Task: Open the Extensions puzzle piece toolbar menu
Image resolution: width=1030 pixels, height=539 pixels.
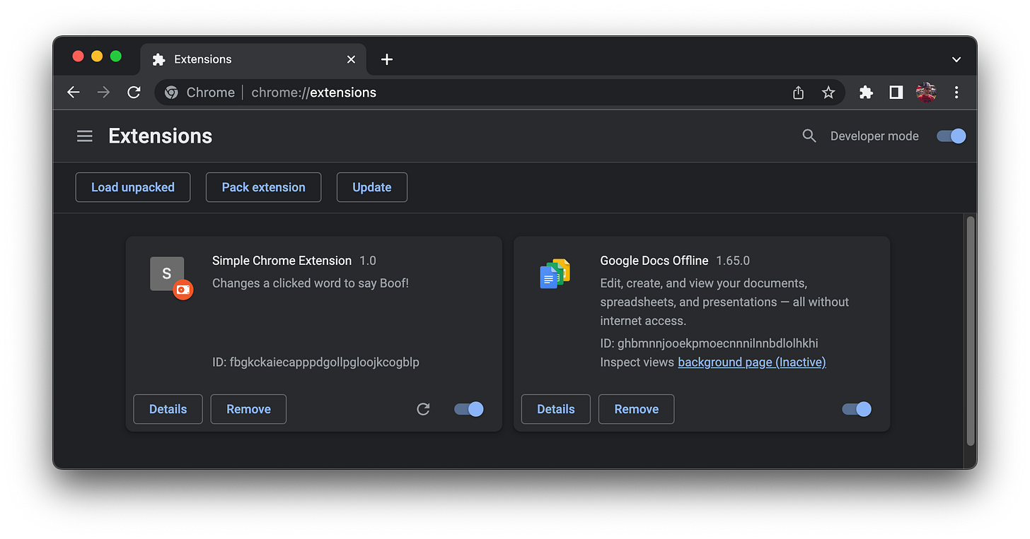Action: pyautogui.click(x=866, y=93)
